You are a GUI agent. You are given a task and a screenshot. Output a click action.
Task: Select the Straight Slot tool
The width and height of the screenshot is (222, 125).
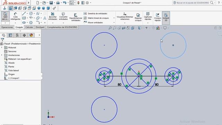pyautogui.click(x=24, y=23)
